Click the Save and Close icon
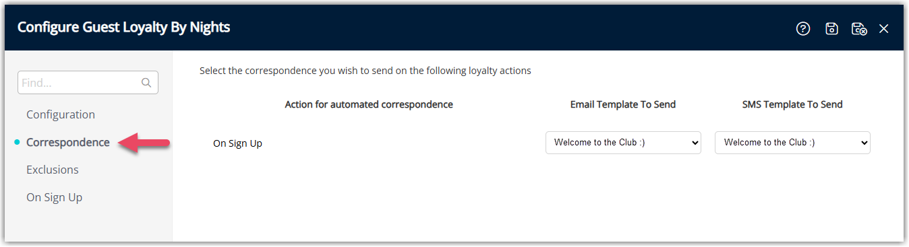909x247 pixels. [859, 28]
